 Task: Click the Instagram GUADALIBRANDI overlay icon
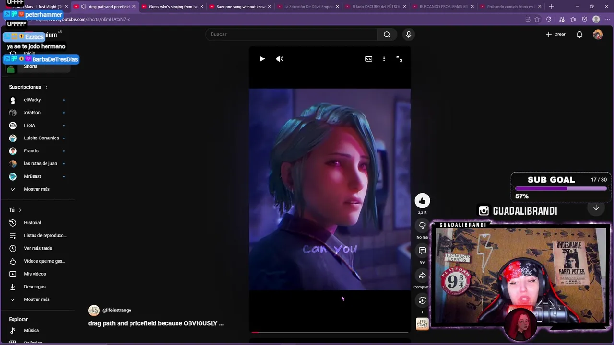tap(484, 211)
